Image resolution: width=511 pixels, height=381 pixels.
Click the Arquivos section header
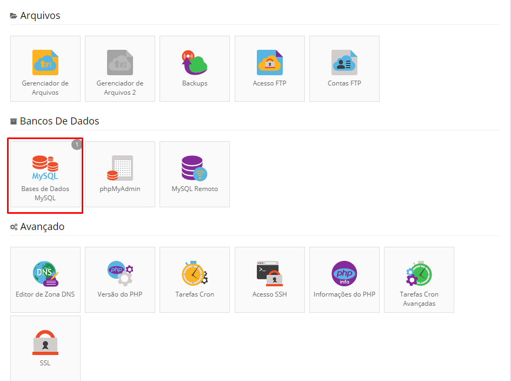(40, 16)
